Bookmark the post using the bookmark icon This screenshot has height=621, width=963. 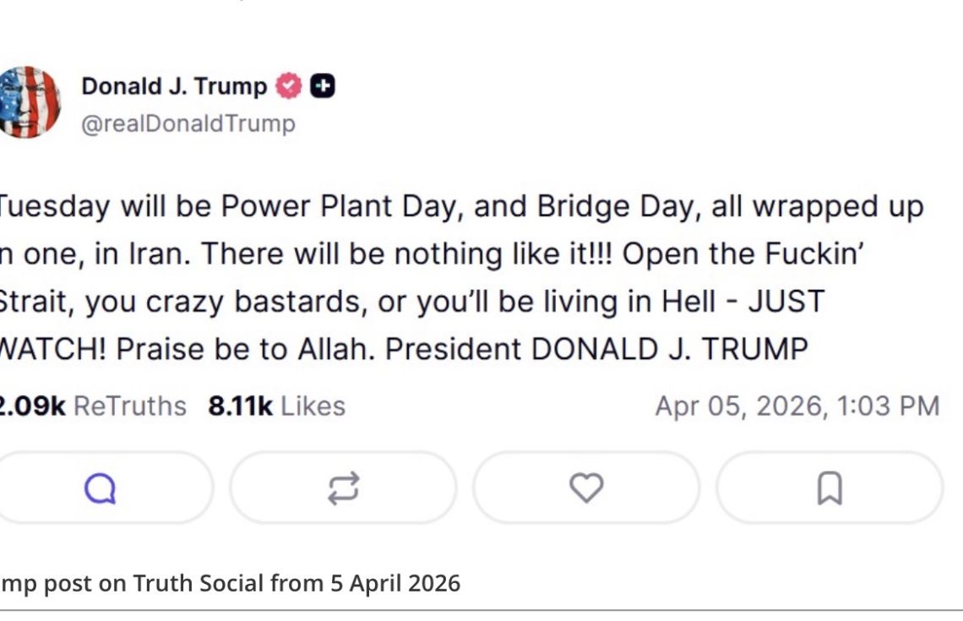coord(830,488)
